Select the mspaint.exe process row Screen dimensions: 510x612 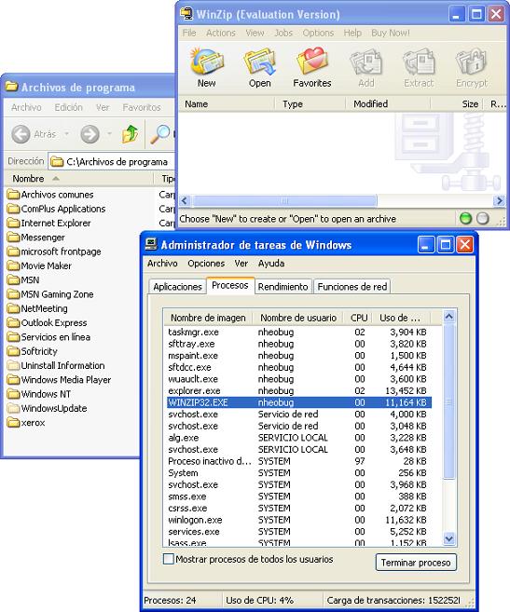[299, 356]
